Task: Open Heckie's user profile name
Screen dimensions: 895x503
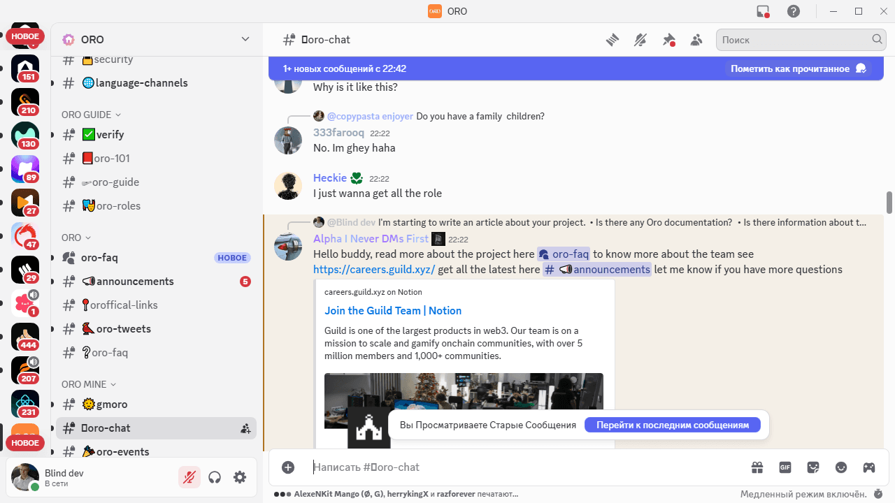Action: pos(330,178)
